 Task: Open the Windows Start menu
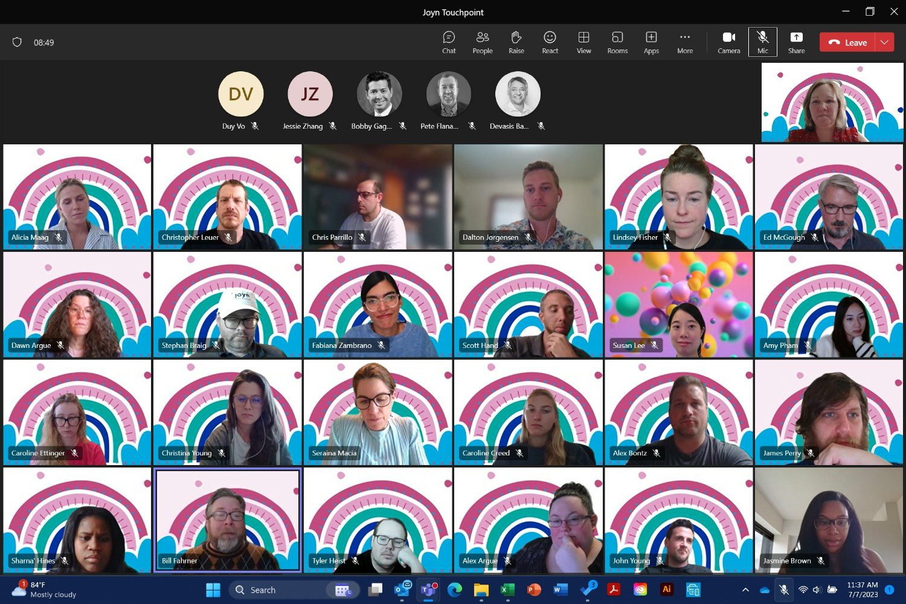coord(213,590)
